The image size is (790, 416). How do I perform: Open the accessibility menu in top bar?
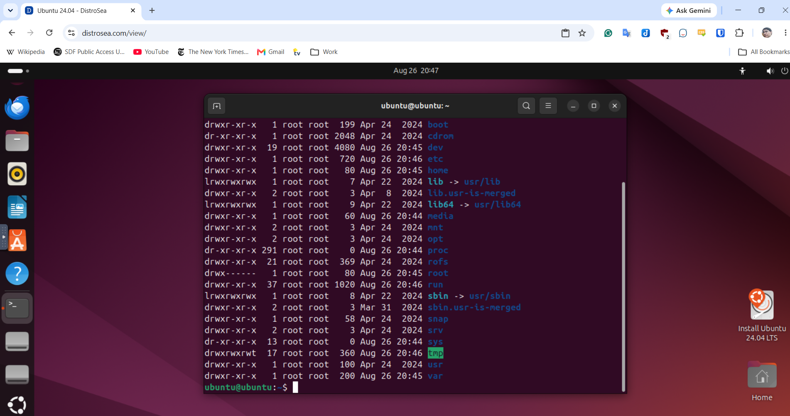tap(743, 71)
